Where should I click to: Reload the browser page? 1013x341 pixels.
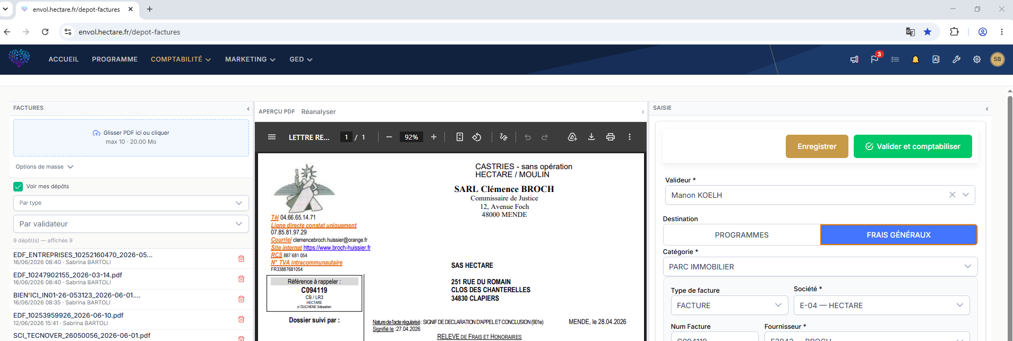pyautogui.click(x=45, y=32)
